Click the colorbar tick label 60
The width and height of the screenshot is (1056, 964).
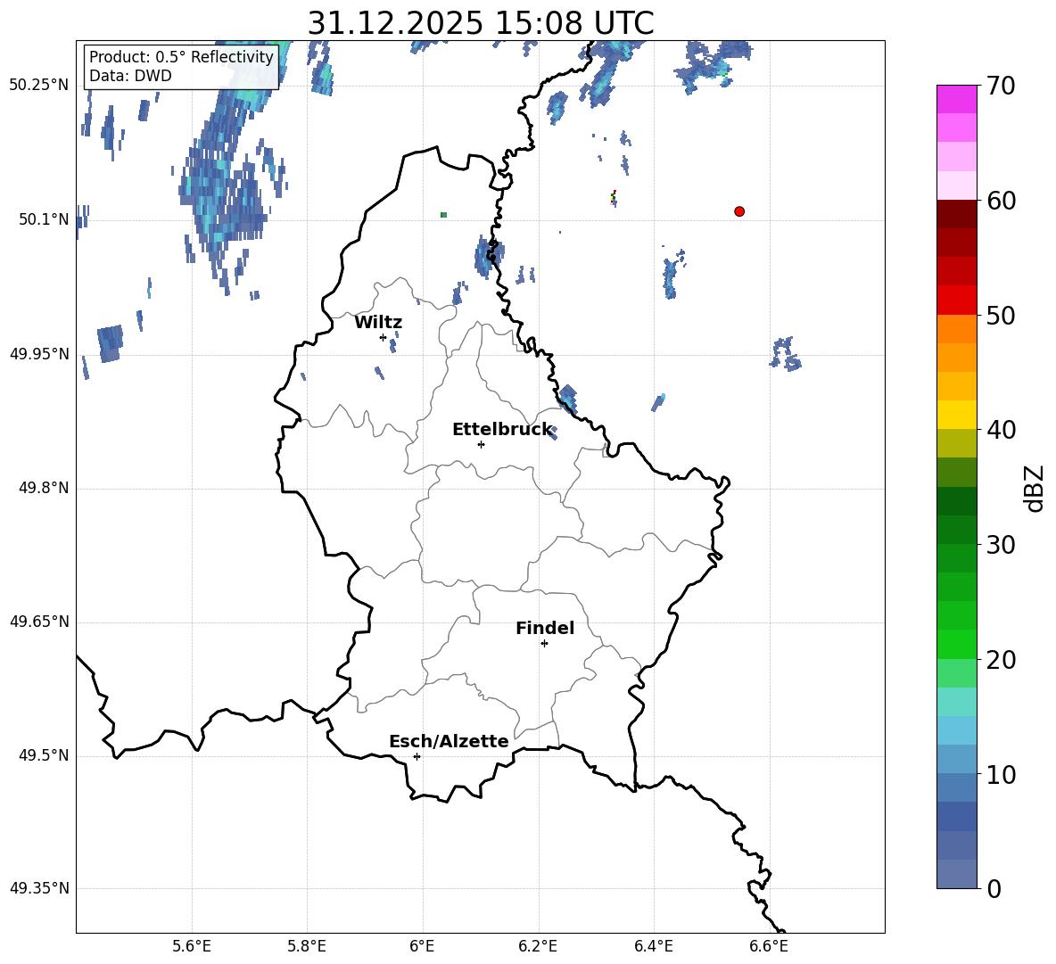[1001, 201]
